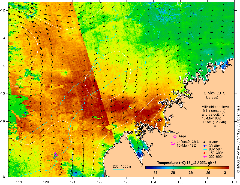
Task: Click the '80-150m' depth label
Action: click(215, 149)
